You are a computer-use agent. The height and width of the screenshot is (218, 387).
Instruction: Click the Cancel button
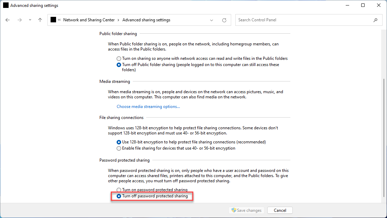(x=280, y=210)
